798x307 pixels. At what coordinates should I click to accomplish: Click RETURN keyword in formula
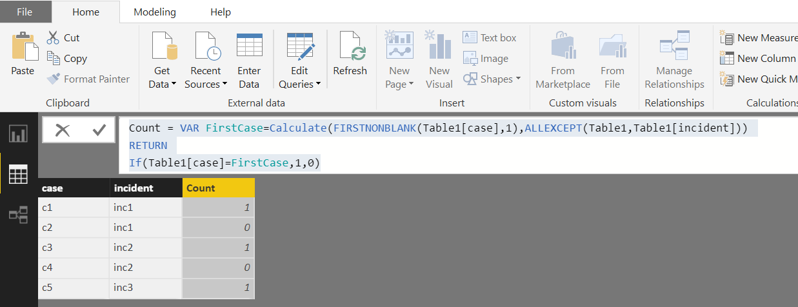[148, 146]
